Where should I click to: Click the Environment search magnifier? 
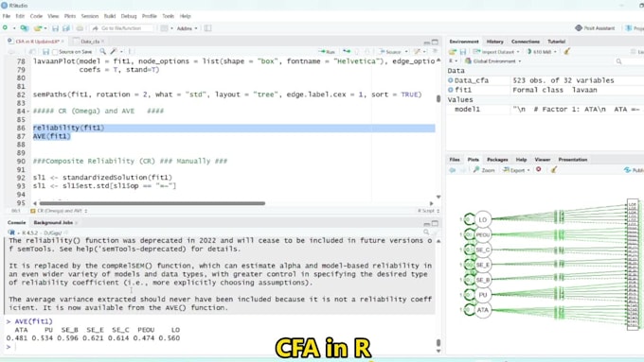pyautogui.click(x=618, y=61)
